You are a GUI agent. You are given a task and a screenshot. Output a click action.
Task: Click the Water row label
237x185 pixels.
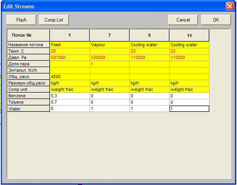[28, 108]
